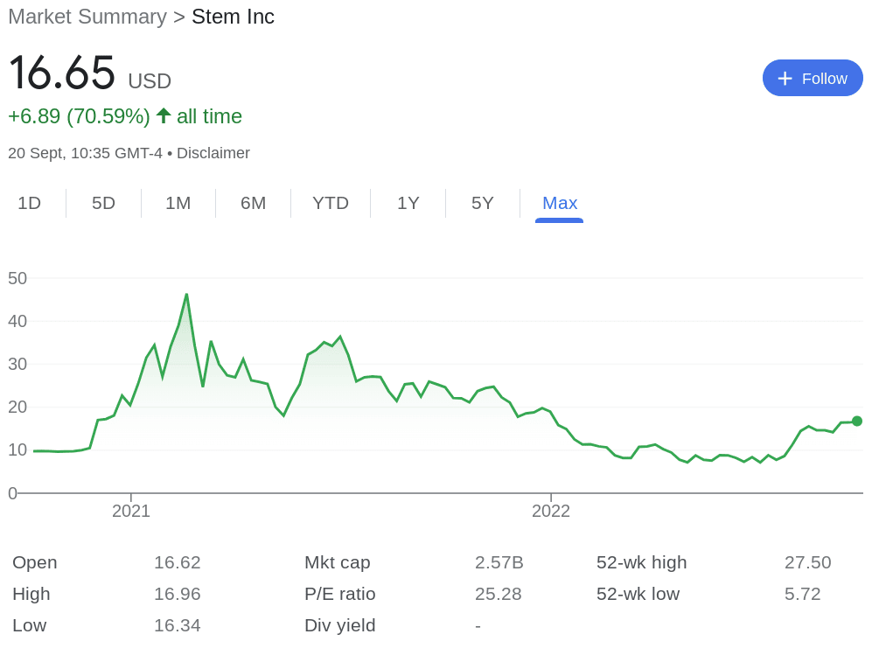This screenshot has height=648, width=872.
Task: Click the High value 16.96
Action: click(178, 594)
